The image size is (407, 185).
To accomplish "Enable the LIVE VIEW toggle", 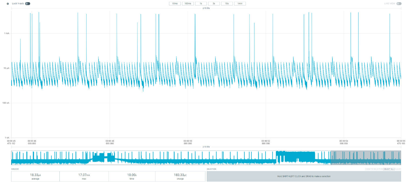I will [x=399, y=4].
